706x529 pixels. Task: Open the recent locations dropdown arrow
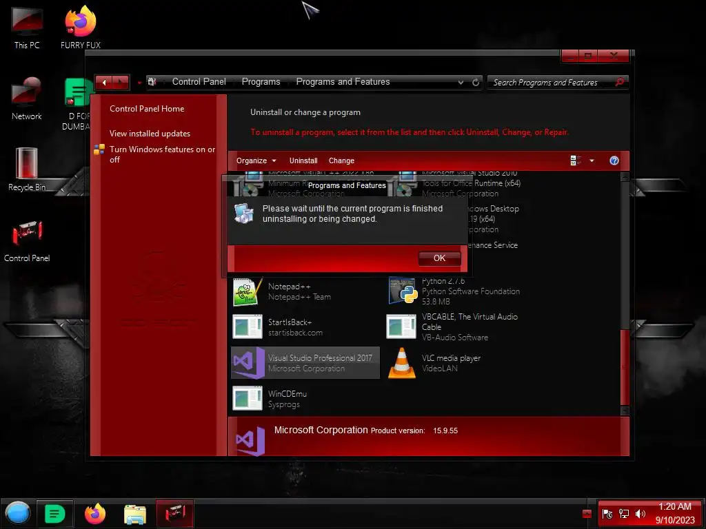click(x=139, y=83)
